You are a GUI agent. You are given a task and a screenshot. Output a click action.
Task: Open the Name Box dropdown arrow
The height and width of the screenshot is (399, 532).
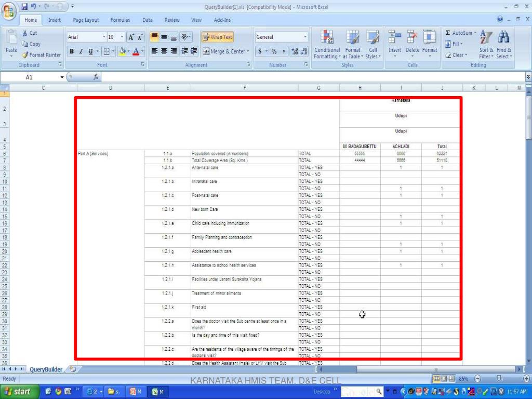coord(62,77)
